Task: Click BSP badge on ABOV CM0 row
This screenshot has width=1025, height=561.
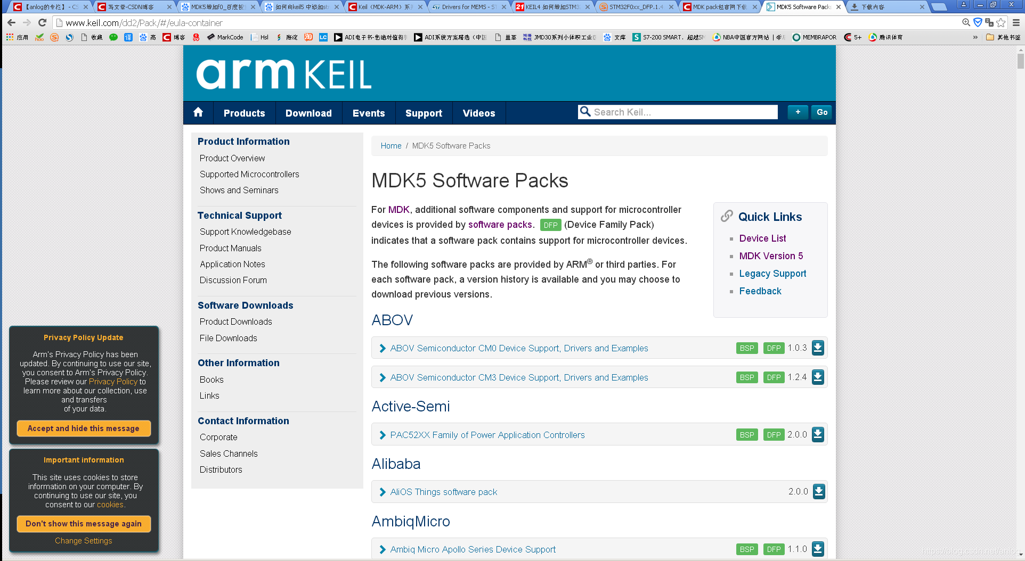Action: point(747,348)
